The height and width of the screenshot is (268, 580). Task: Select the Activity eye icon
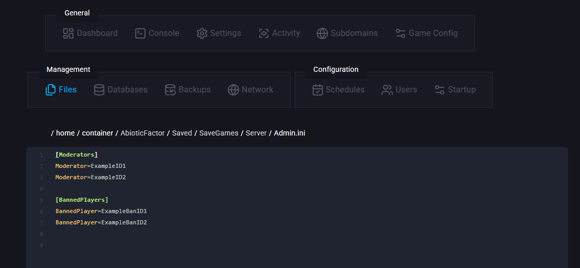tap(264, 33)
